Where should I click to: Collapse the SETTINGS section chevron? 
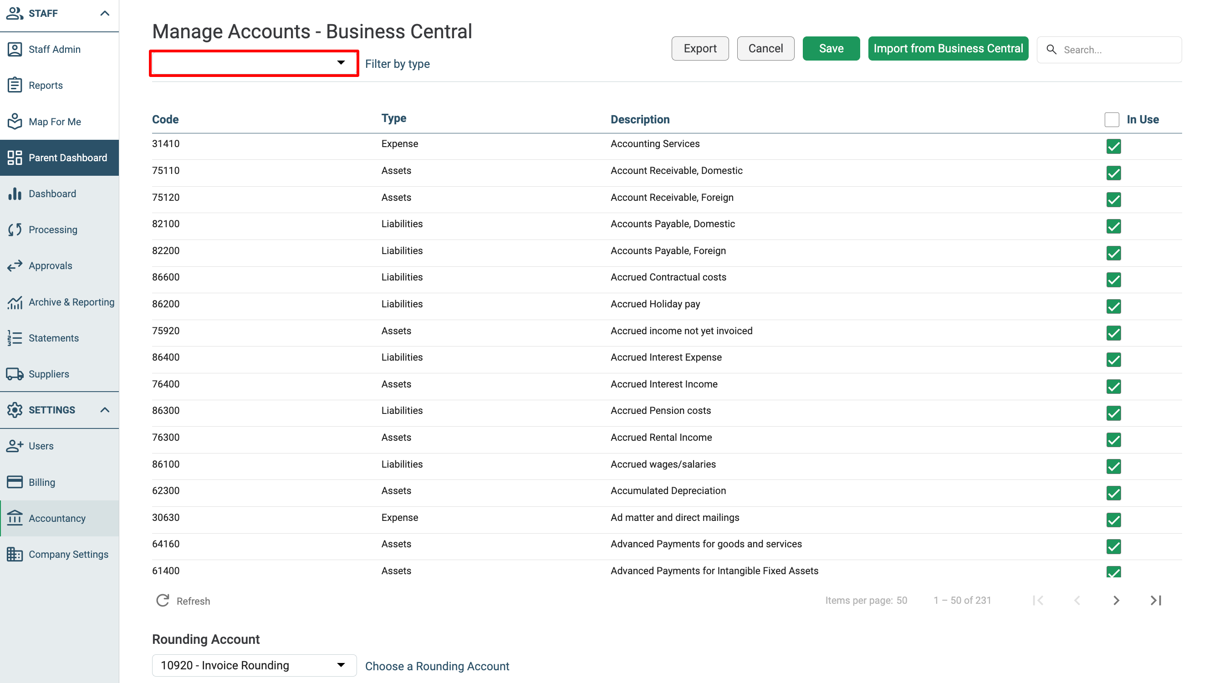(x=105, y=410)
